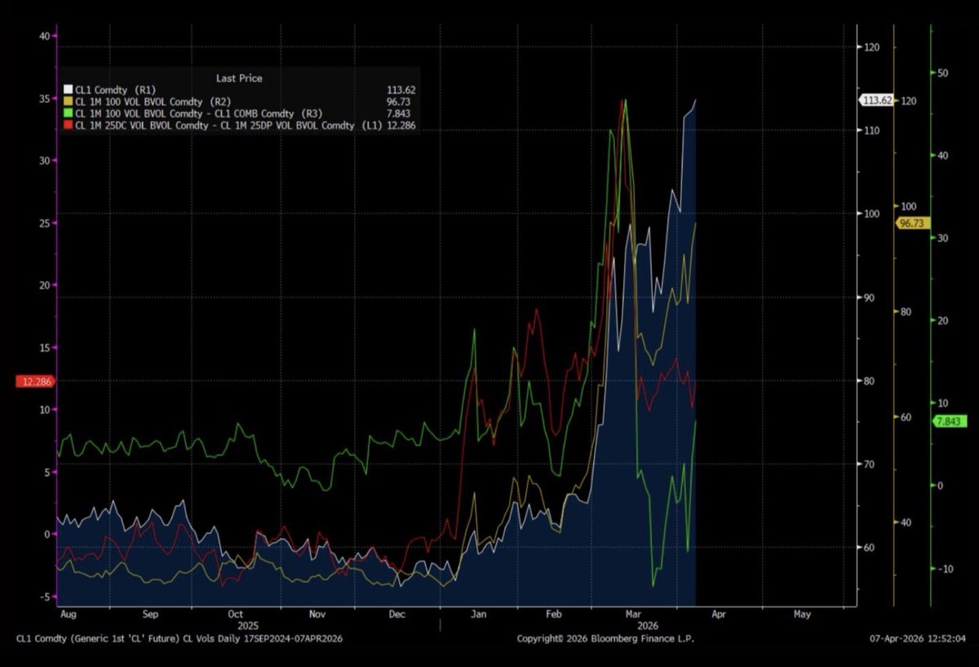The image size is (979, 667).
Task: Select the legend label ending in '(R3)'
Action: click(x=199, y=113)
